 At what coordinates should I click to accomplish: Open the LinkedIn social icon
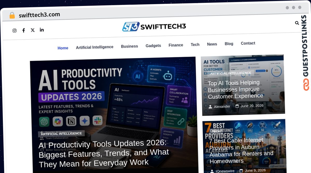(42, 30)
